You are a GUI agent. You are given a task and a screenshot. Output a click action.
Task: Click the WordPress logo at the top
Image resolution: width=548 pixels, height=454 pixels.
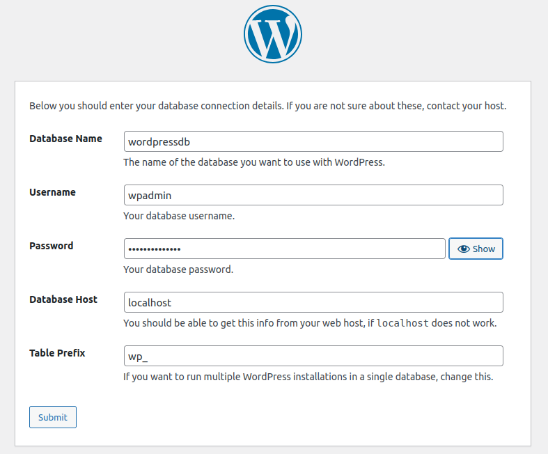(x=273, y=34)
